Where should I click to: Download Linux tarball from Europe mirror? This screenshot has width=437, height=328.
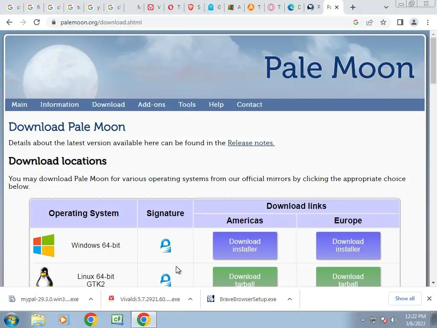(x=348, y=277)
